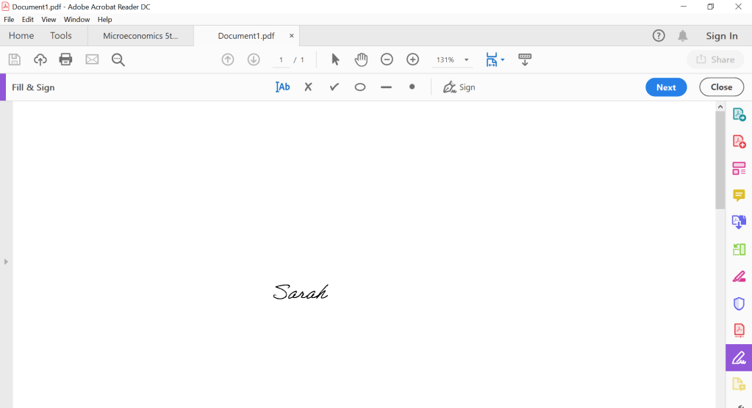752x408 pixels.
Task: Pick the circle shape tool
Action: tap(360, 87)
